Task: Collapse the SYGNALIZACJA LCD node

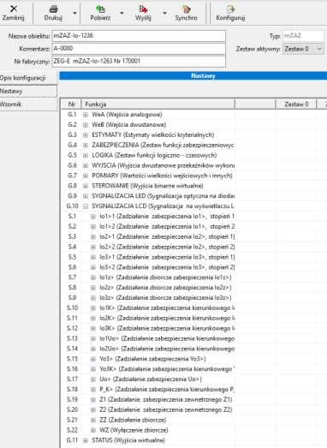Action: click(86, 206)
